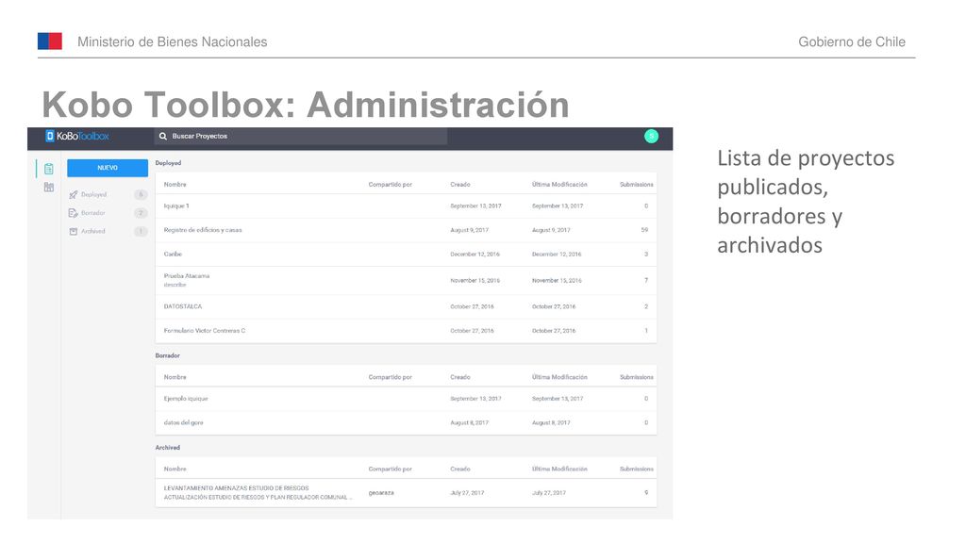Click August 8, 2017 created date
This screenshot has height=543, width=966.
coord(470,423)
